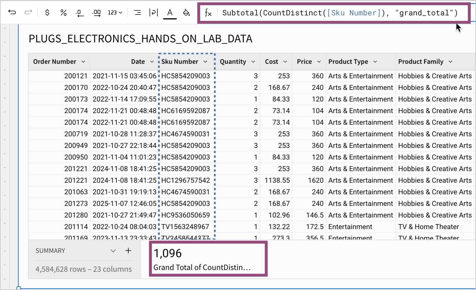Open Product Type column dropdown arrow
Image resolution: width=476 pixels, height=290 pixels.
click(375, 61)
